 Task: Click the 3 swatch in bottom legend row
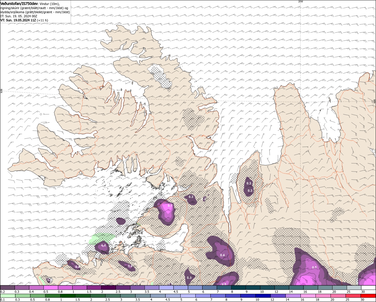(127, 296)
